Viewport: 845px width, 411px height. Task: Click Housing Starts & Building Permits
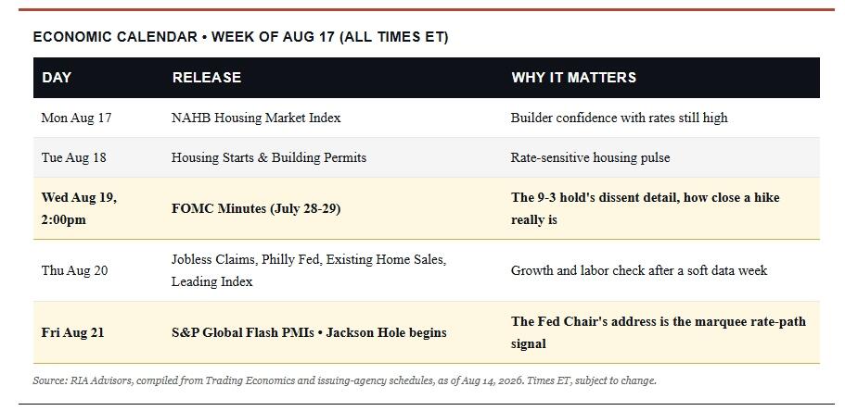(x=269, y=157)
